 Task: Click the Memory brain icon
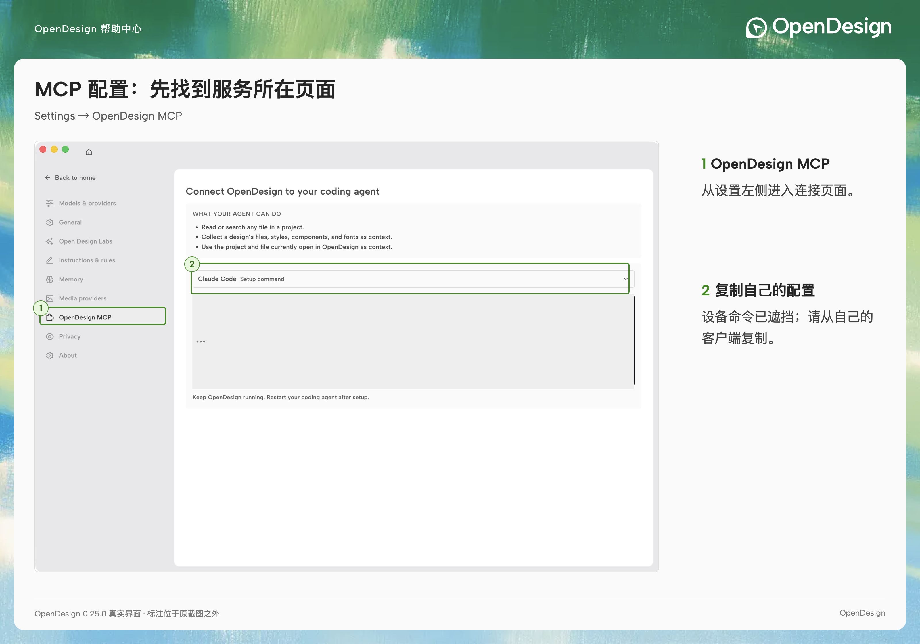(x=50, y=279)
